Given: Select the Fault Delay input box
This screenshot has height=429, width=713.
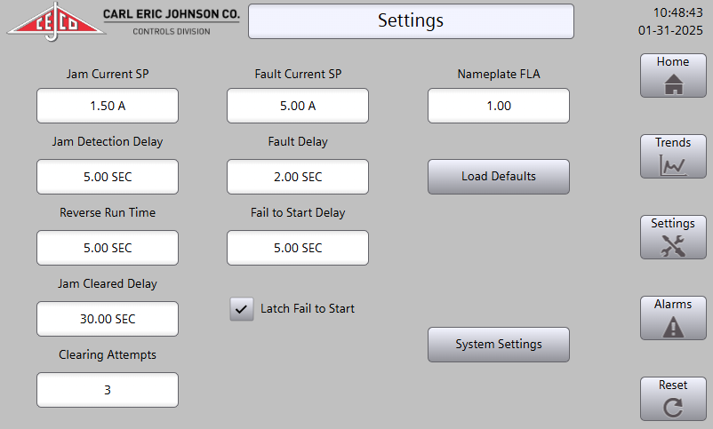Looking at the screenshot, I should (298, 177).
